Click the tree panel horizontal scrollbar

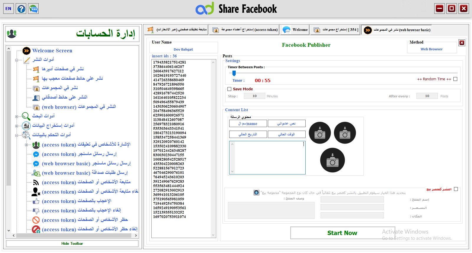[74, 235]
